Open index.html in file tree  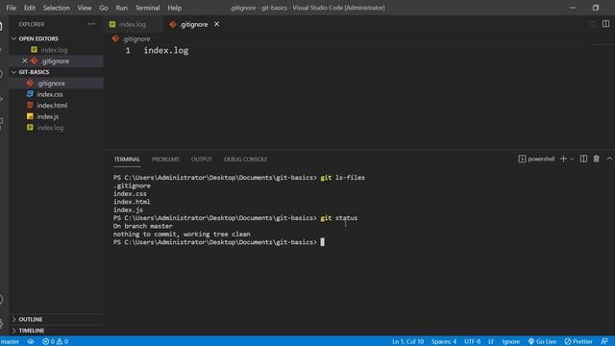[x=52, y=105]
